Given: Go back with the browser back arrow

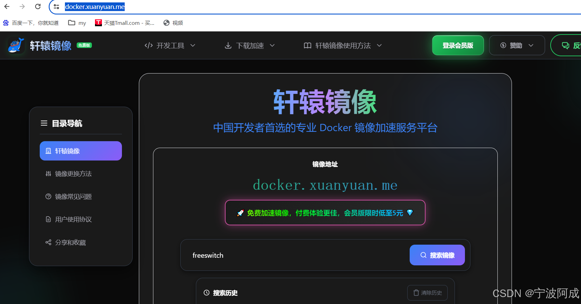Looking at the screenshot, I should (x=7, y=6).
